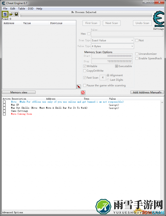Toggle the Executable checkbox
Viewport: 166px width, 216px height.
click(x=116, y=66)
